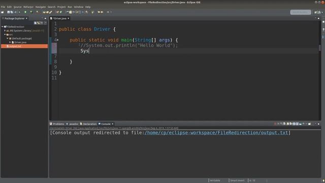The width and height of the screenshot is (325, 183).
Task: Switch to the Javadoc tab
Action: [x=72, y=124]
